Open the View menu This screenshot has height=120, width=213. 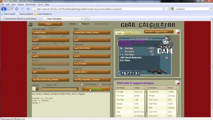pos(14,4)
